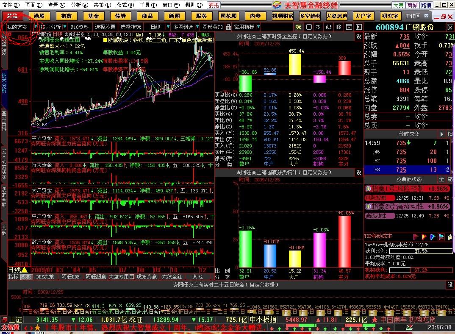Select the DDE决策 template tab
This screenshot has height=334, width=455.
[x=45, y=277]
